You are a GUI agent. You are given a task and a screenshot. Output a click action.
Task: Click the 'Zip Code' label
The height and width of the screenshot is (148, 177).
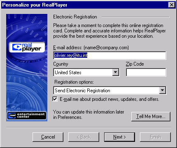pyautogui.click(x=135, y=64)
